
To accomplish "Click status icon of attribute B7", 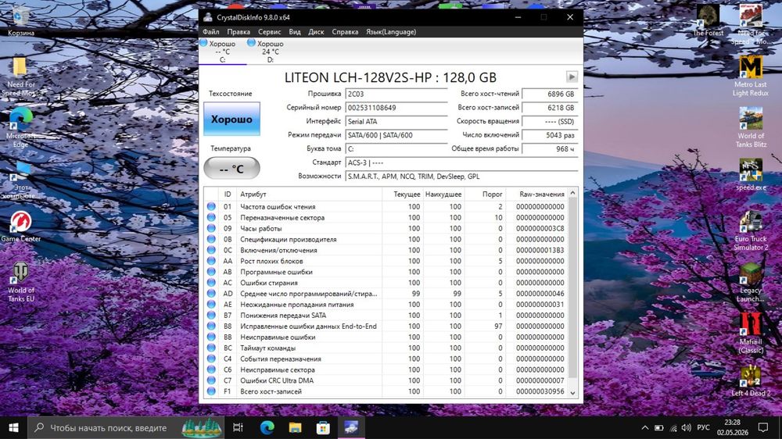I will 211,316.
